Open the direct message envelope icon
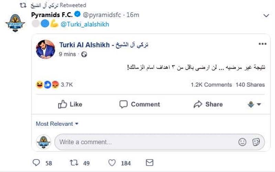The width and height of the screenshot is (275, 172). click(150, 163)
